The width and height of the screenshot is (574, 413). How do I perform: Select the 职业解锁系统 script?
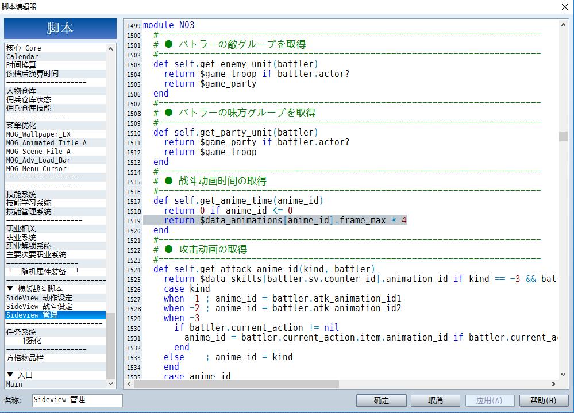coord(56,246)
